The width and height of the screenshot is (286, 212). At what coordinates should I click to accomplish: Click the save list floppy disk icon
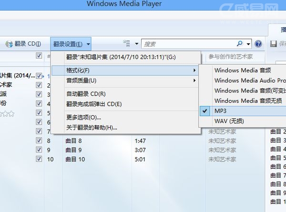[274, 44]
